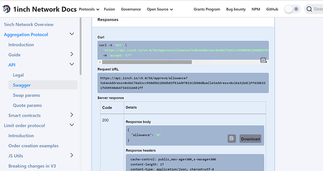Screen dimensions: 323x171
Task: Open the GitHub link
Action: pos(272,9)
